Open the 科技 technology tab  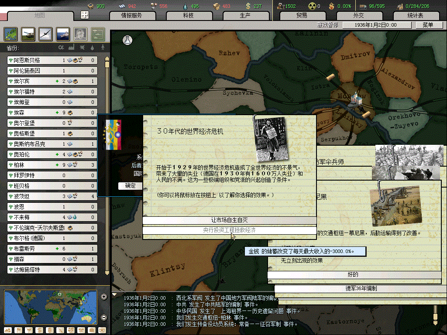(x=188, y=15)
